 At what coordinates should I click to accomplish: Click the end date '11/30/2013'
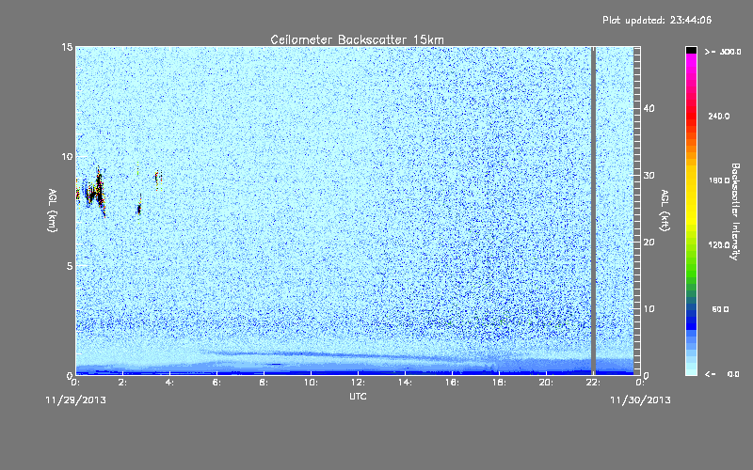click(x=640, y=400)
